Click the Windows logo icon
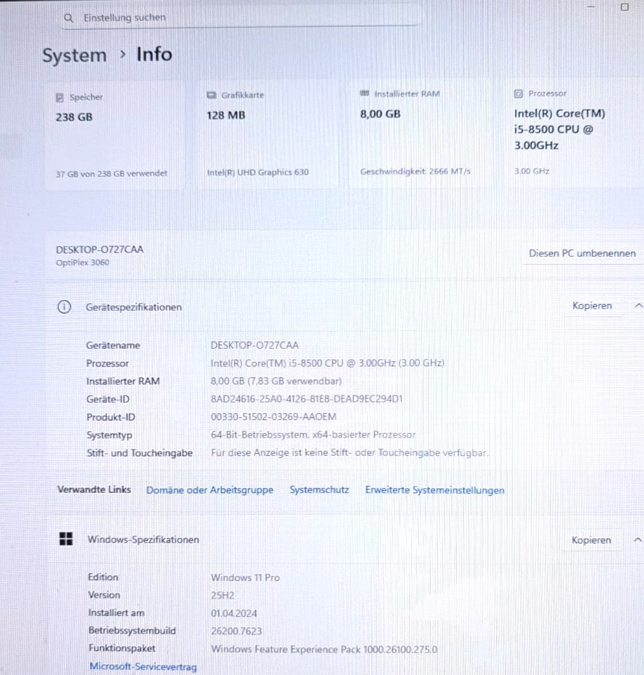 pyautogui.click(x=66, y=539)
